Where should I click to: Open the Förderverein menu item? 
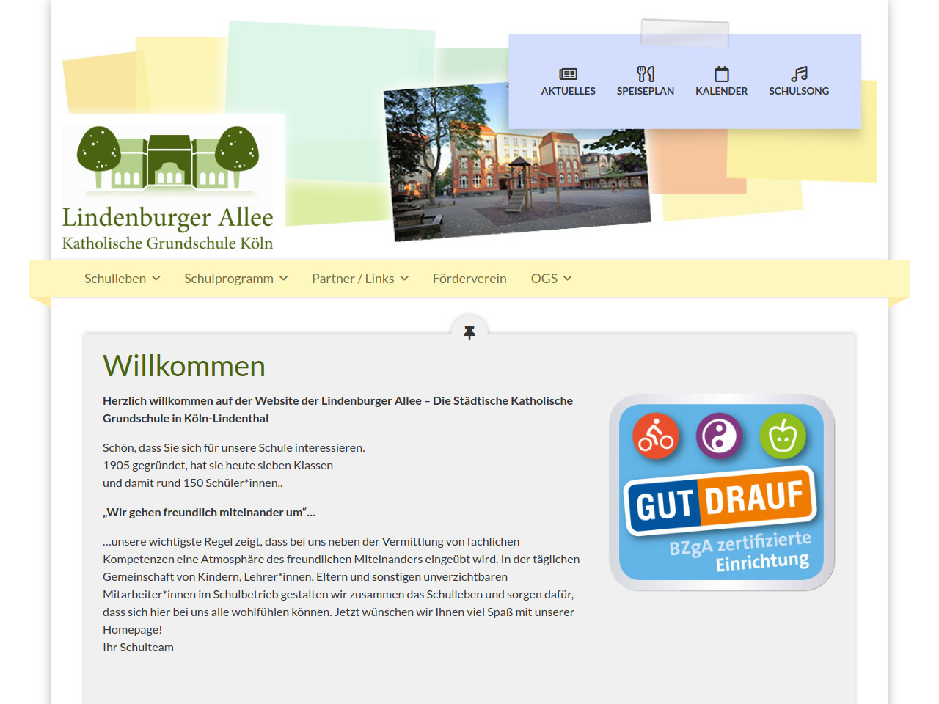tap(469, 279)
